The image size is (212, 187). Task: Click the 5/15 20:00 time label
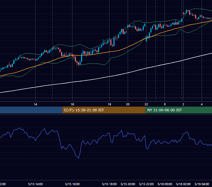(x=128, y=184)
